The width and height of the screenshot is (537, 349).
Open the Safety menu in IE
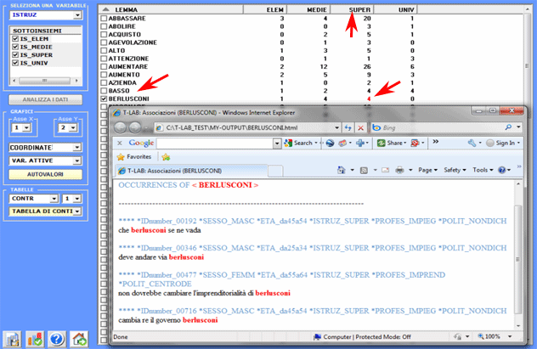pyautogui.click(x=455, y=170)
